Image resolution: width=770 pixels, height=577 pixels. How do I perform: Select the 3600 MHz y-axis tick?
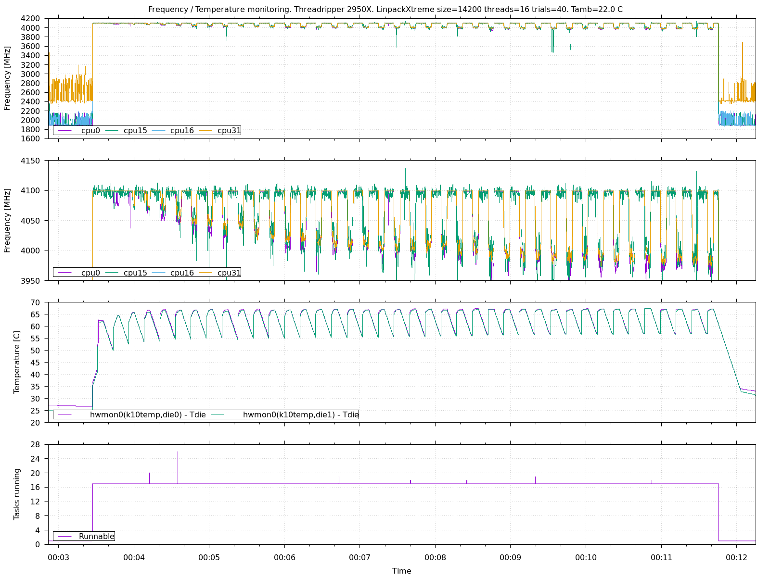click(31, 46)
